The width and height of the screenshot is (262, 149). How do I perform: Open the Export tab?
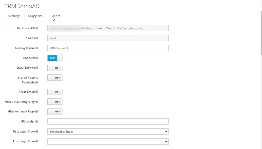[55, 16]
